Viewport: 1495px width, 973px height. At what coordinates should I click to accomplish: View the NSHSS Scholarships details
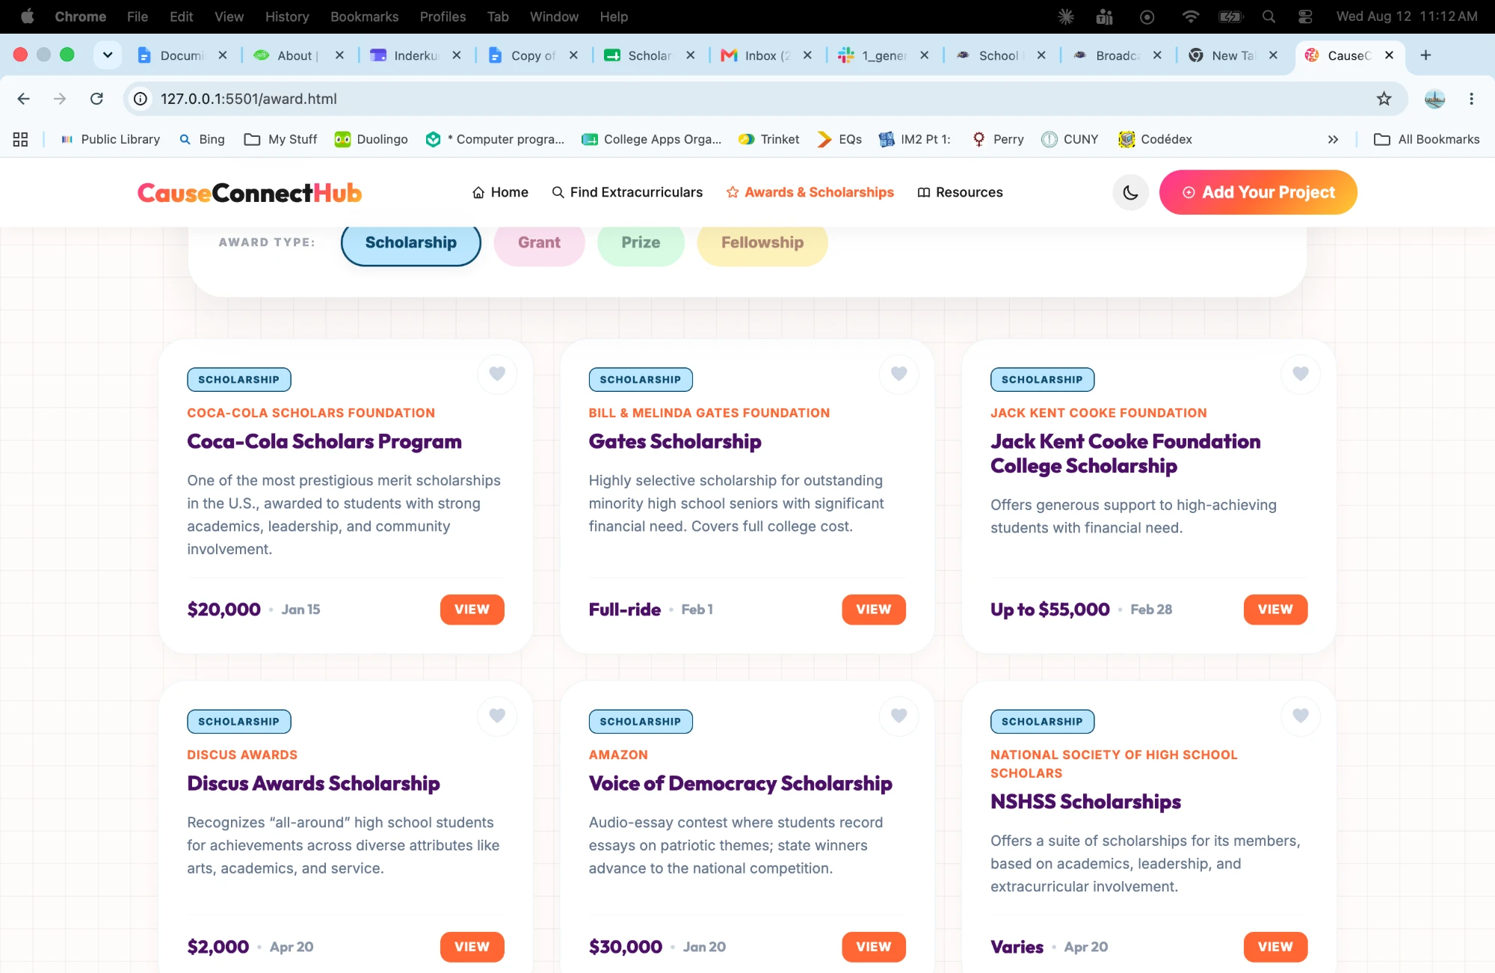click(x=1275, y=947)
